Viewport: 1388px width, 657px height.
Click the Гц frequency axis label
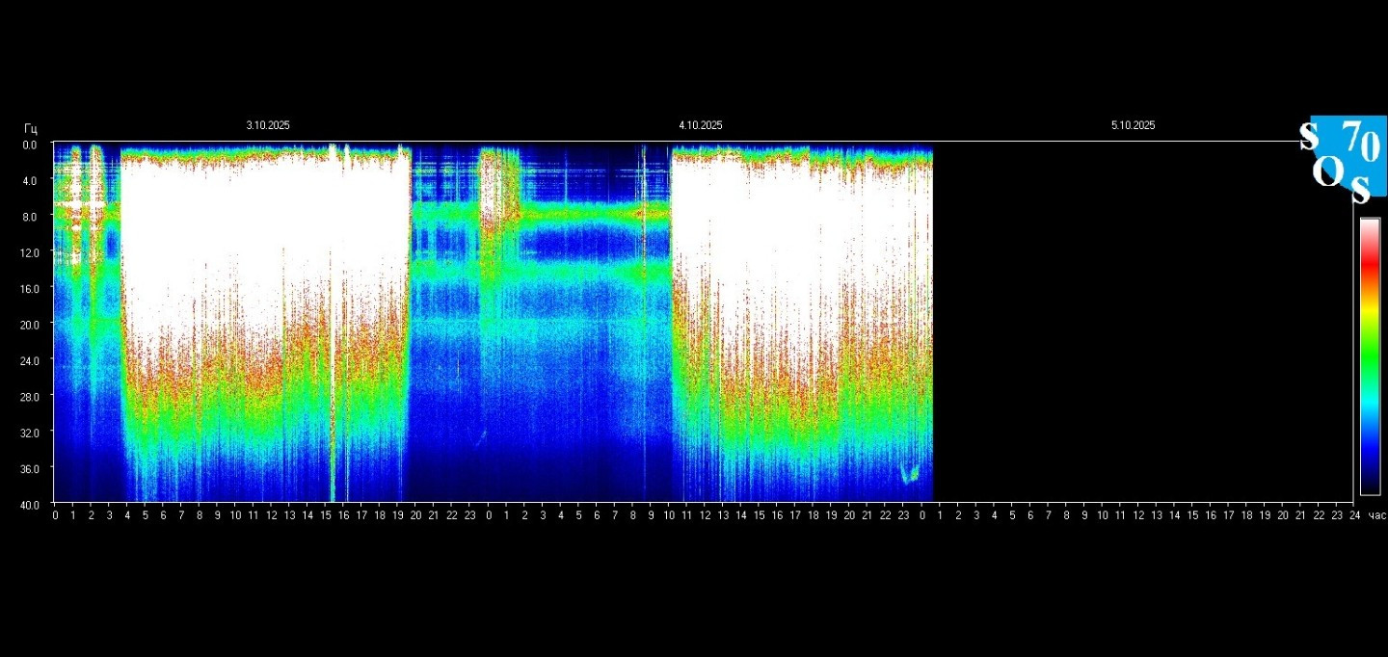31,128
